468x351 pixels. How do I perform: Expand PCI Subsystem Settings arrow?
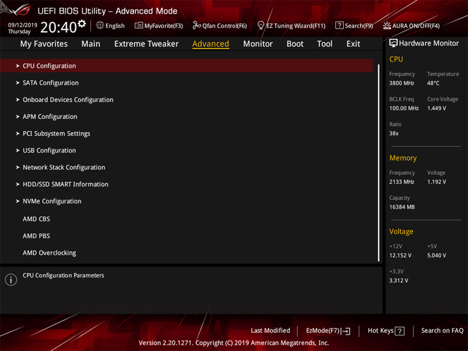pos(18,133)
